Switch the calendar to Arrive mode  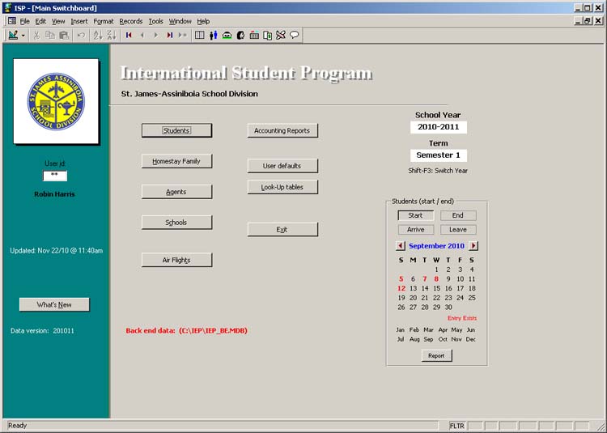415,230
